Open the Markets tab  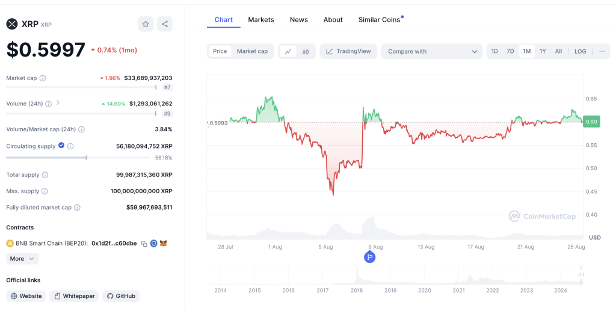(261, 20)
